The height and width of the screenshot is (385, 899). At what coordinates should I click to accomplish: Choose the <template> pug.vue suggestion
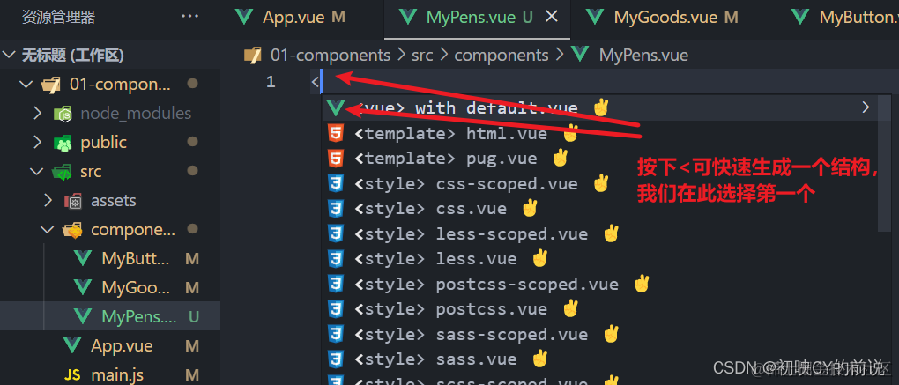(598, 158)
